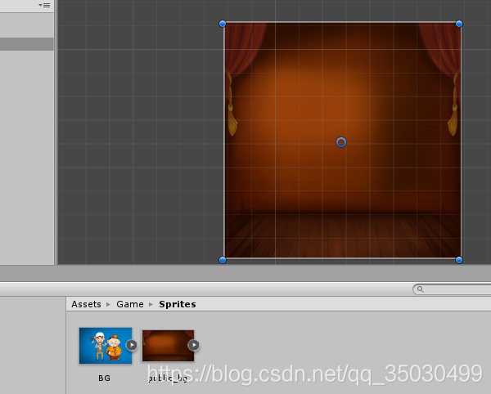Image resolution: width=491 pixels, height=394 pixels.
Task: Select the BG sprite thumbnail
Action: (106, 346)
